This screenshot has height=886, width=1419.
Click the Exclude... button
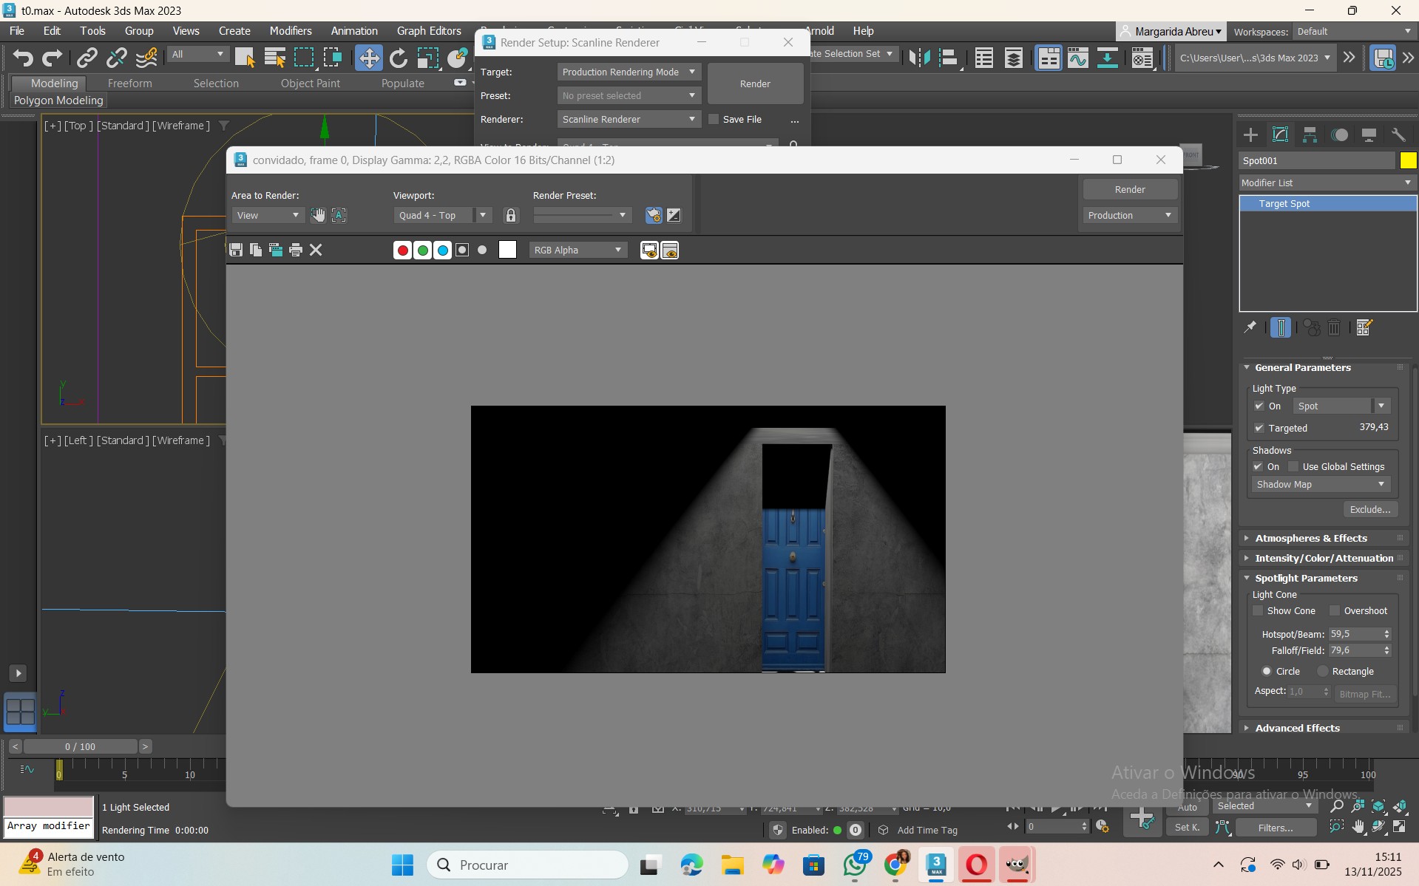[x=1369, y=509]
